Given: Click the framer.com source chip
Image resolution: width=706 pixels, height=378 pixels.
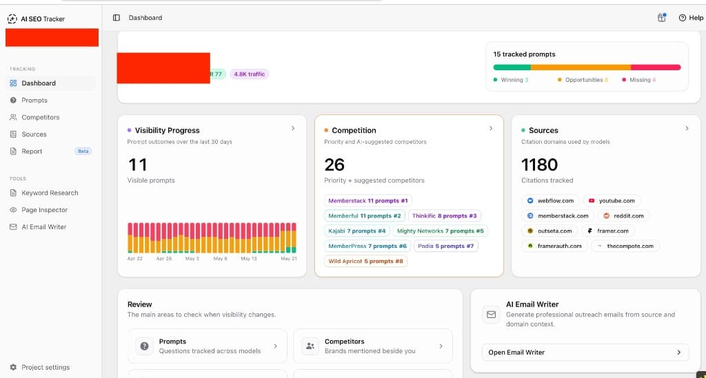Looking at the screenshot, I should [x=608, y=231].
